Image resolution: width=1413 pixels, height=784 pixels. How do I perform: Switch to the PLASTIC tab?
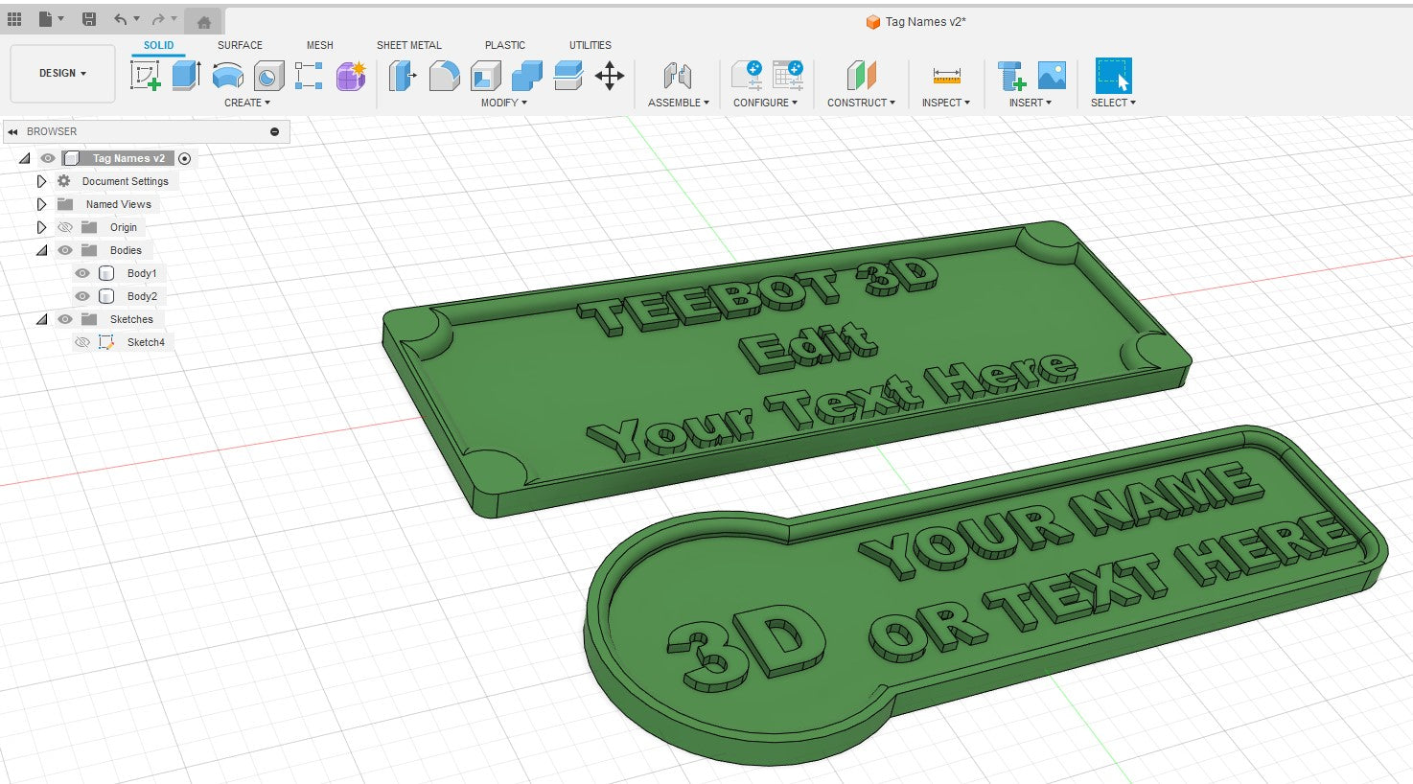[x=505, y=45]
